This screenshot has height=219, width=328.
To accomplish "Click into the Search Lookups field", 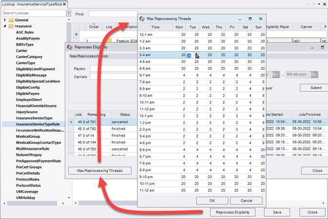I will tap(33, 13).
